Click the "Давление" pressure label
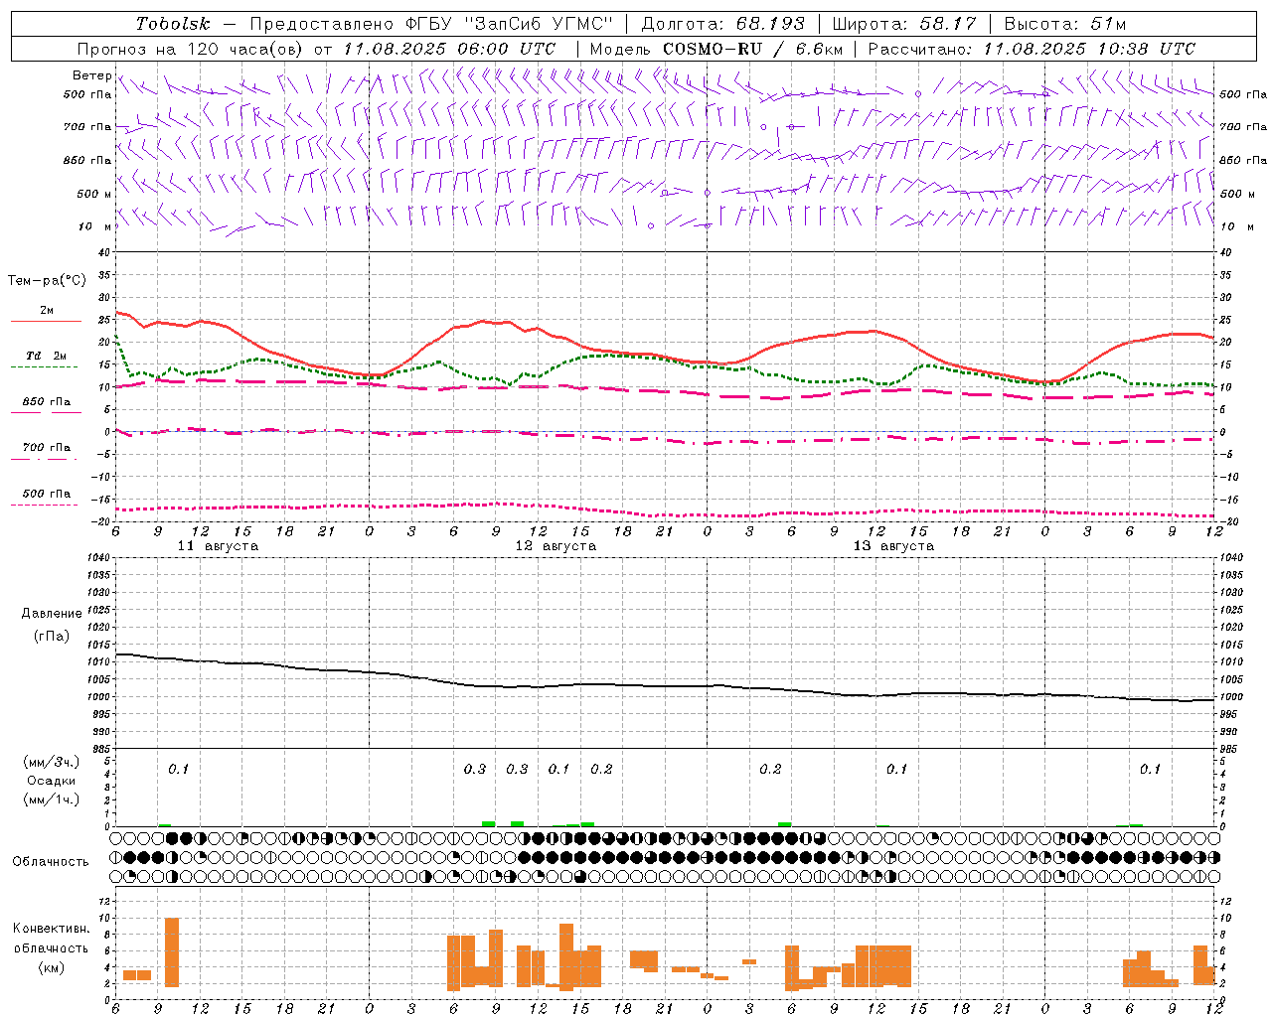The width and height of the screenshot is (1272, 1017). click(x=52, y=613)
